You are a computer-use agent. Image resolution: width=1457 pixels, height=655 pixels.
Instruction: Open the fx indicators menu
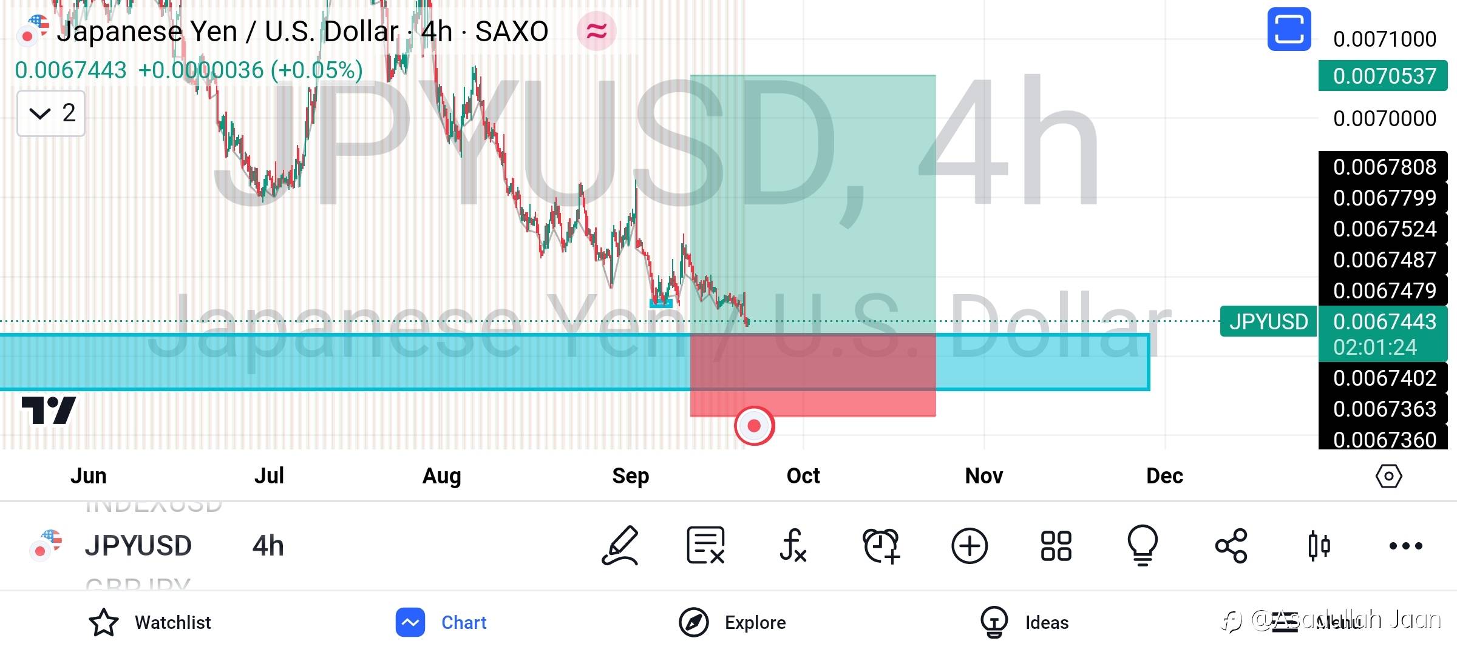(x=793, y=546)
